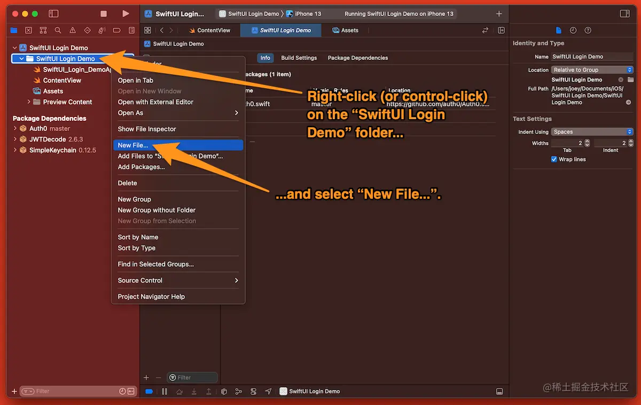Choose Sort by Name menu item
The image size is (641, 405).
click(x=178, y=237)
